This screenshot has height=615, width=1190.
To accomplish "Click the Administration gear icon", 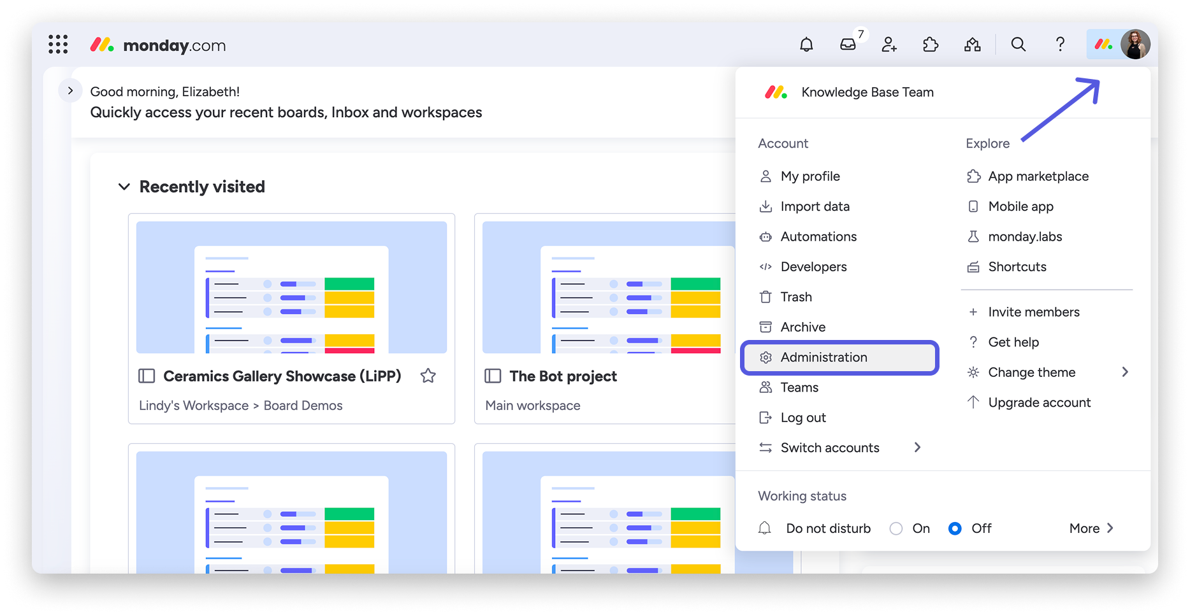I will tap(766, 358).
